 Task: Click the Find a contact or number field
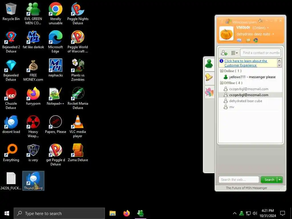point(261,53)
